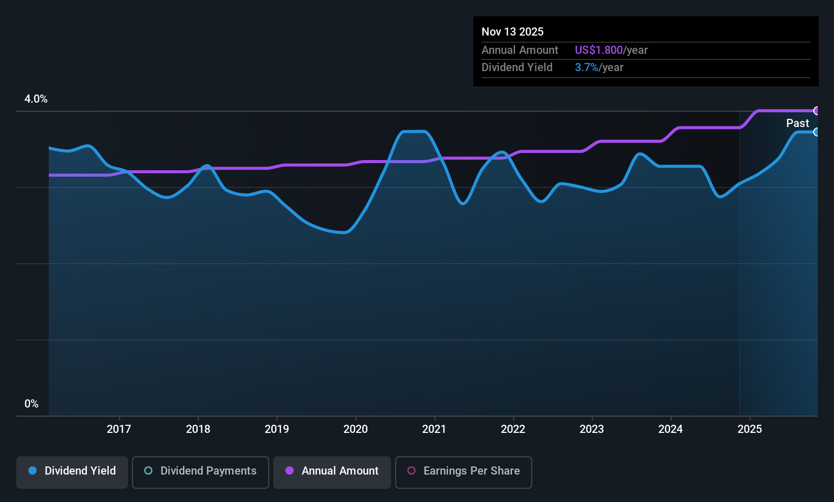Viewport: 834px width, 502px height.
Task: Click the 'Dividend Yield' tooltip row label
Action: coord(517,67)
